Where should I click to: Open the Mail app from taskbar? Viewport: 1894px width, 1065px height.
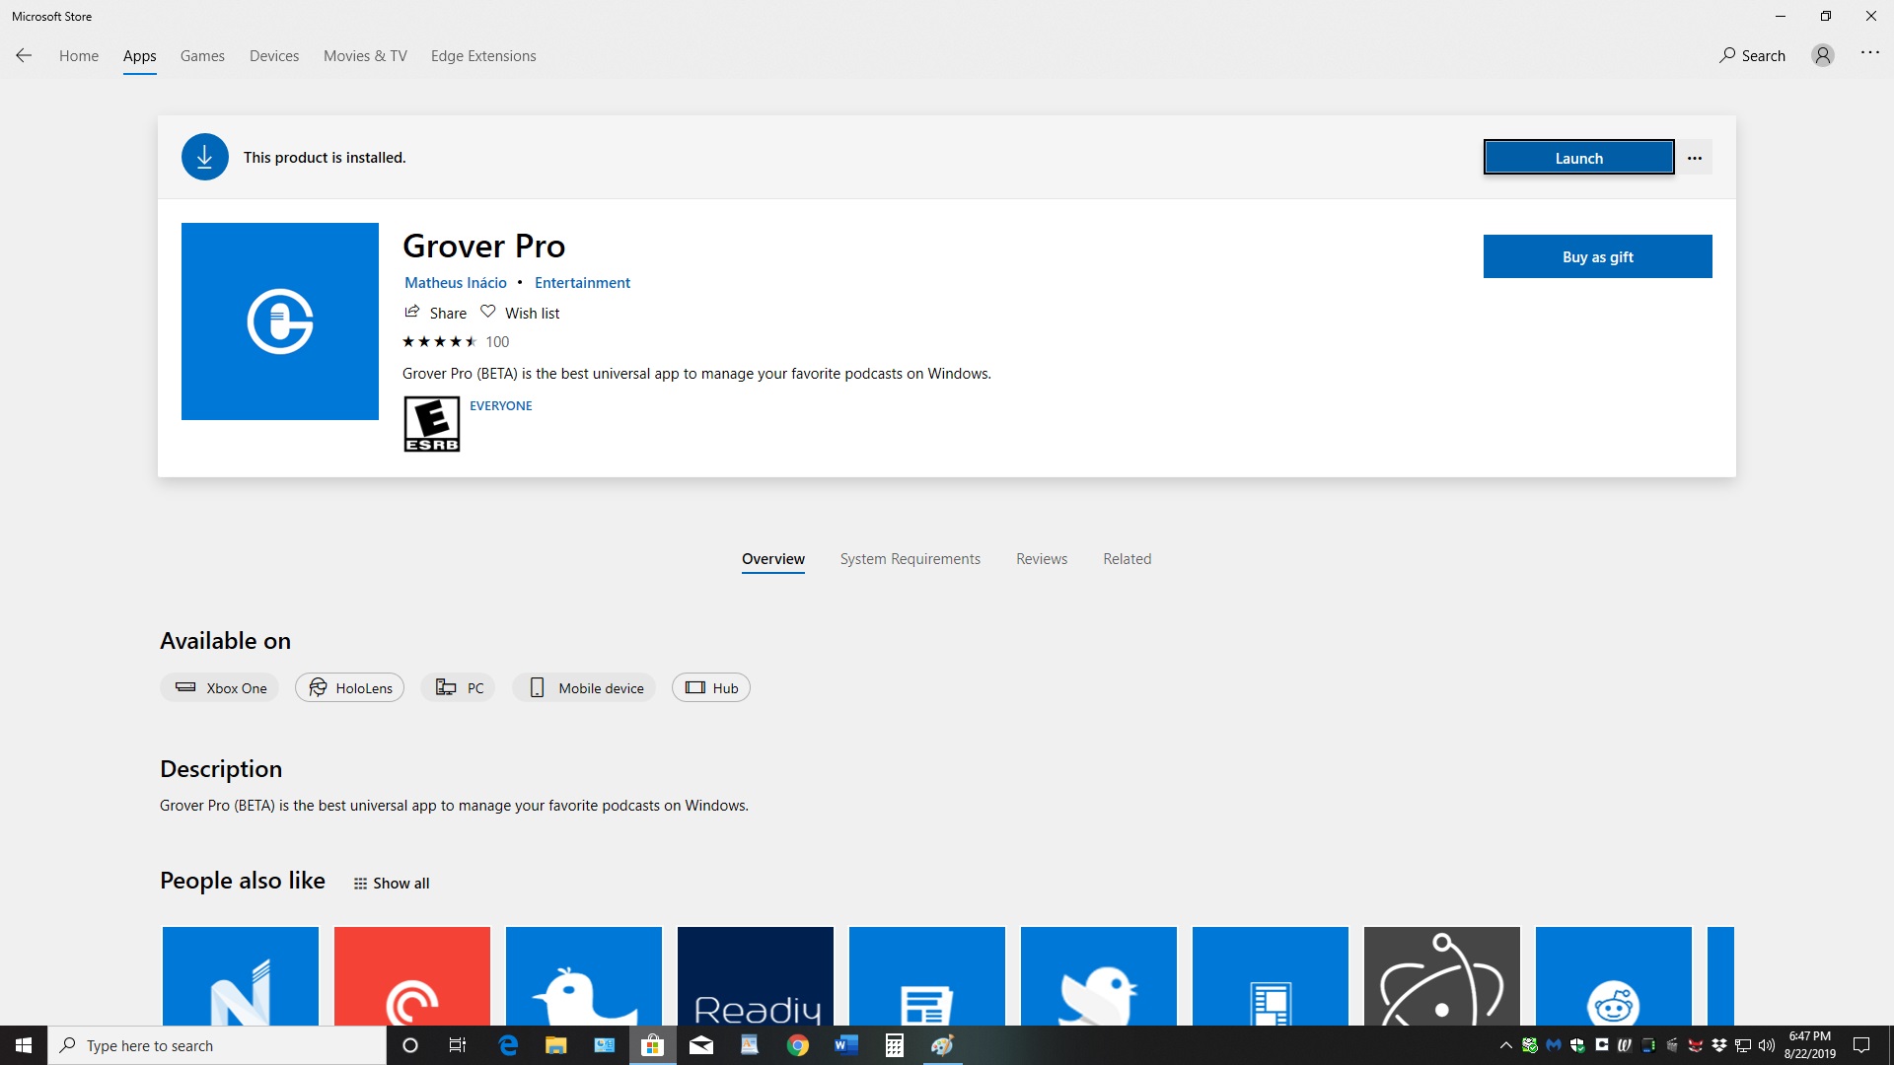point(701,1045)
